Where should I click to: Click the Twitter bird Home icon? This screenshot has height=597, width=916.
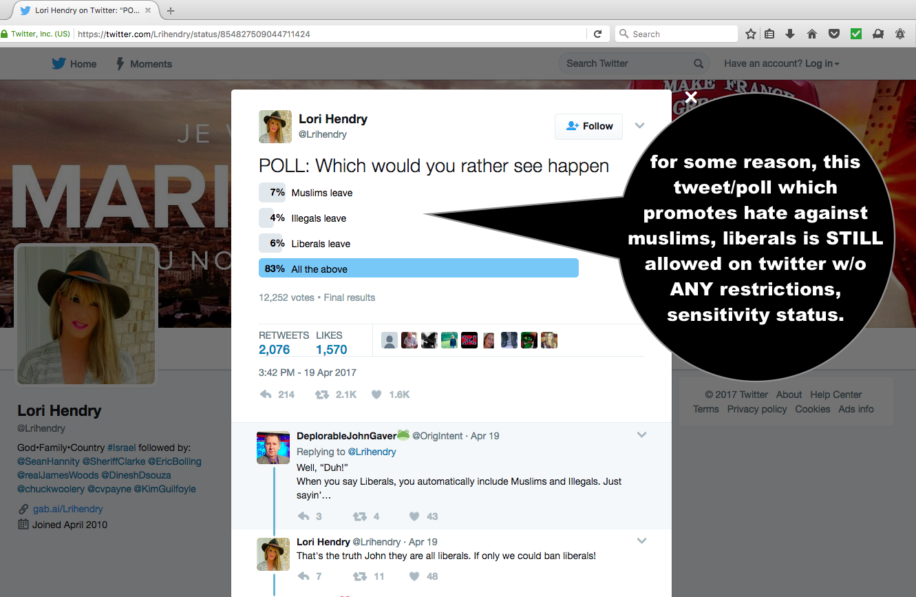[x=58, y=64]
